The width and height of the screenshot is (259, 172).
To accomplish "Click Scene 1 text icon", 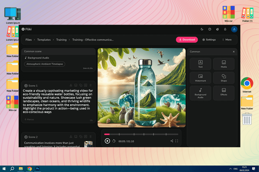I will (86, 85).
